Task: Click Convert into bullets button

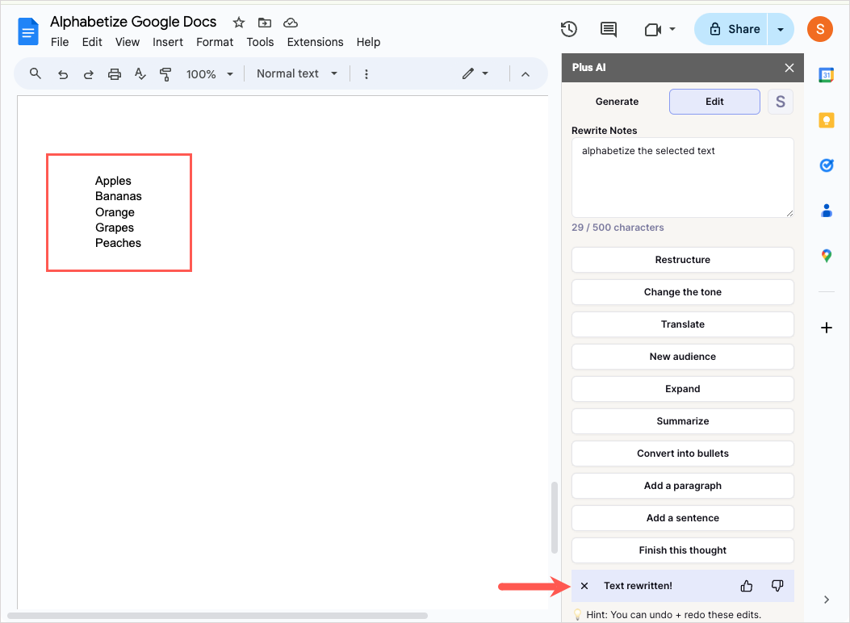Action: [682, 454]
